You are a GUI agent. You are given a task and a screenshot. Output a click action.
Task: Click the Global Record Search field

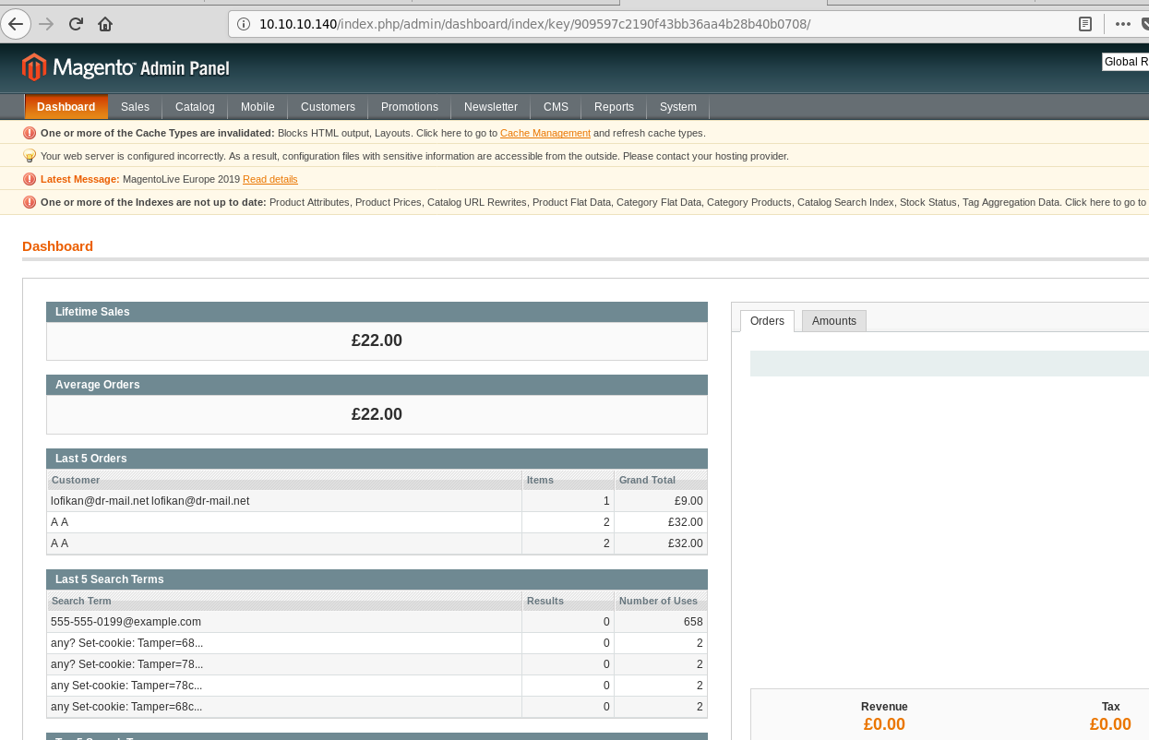tap(1124, 62)
